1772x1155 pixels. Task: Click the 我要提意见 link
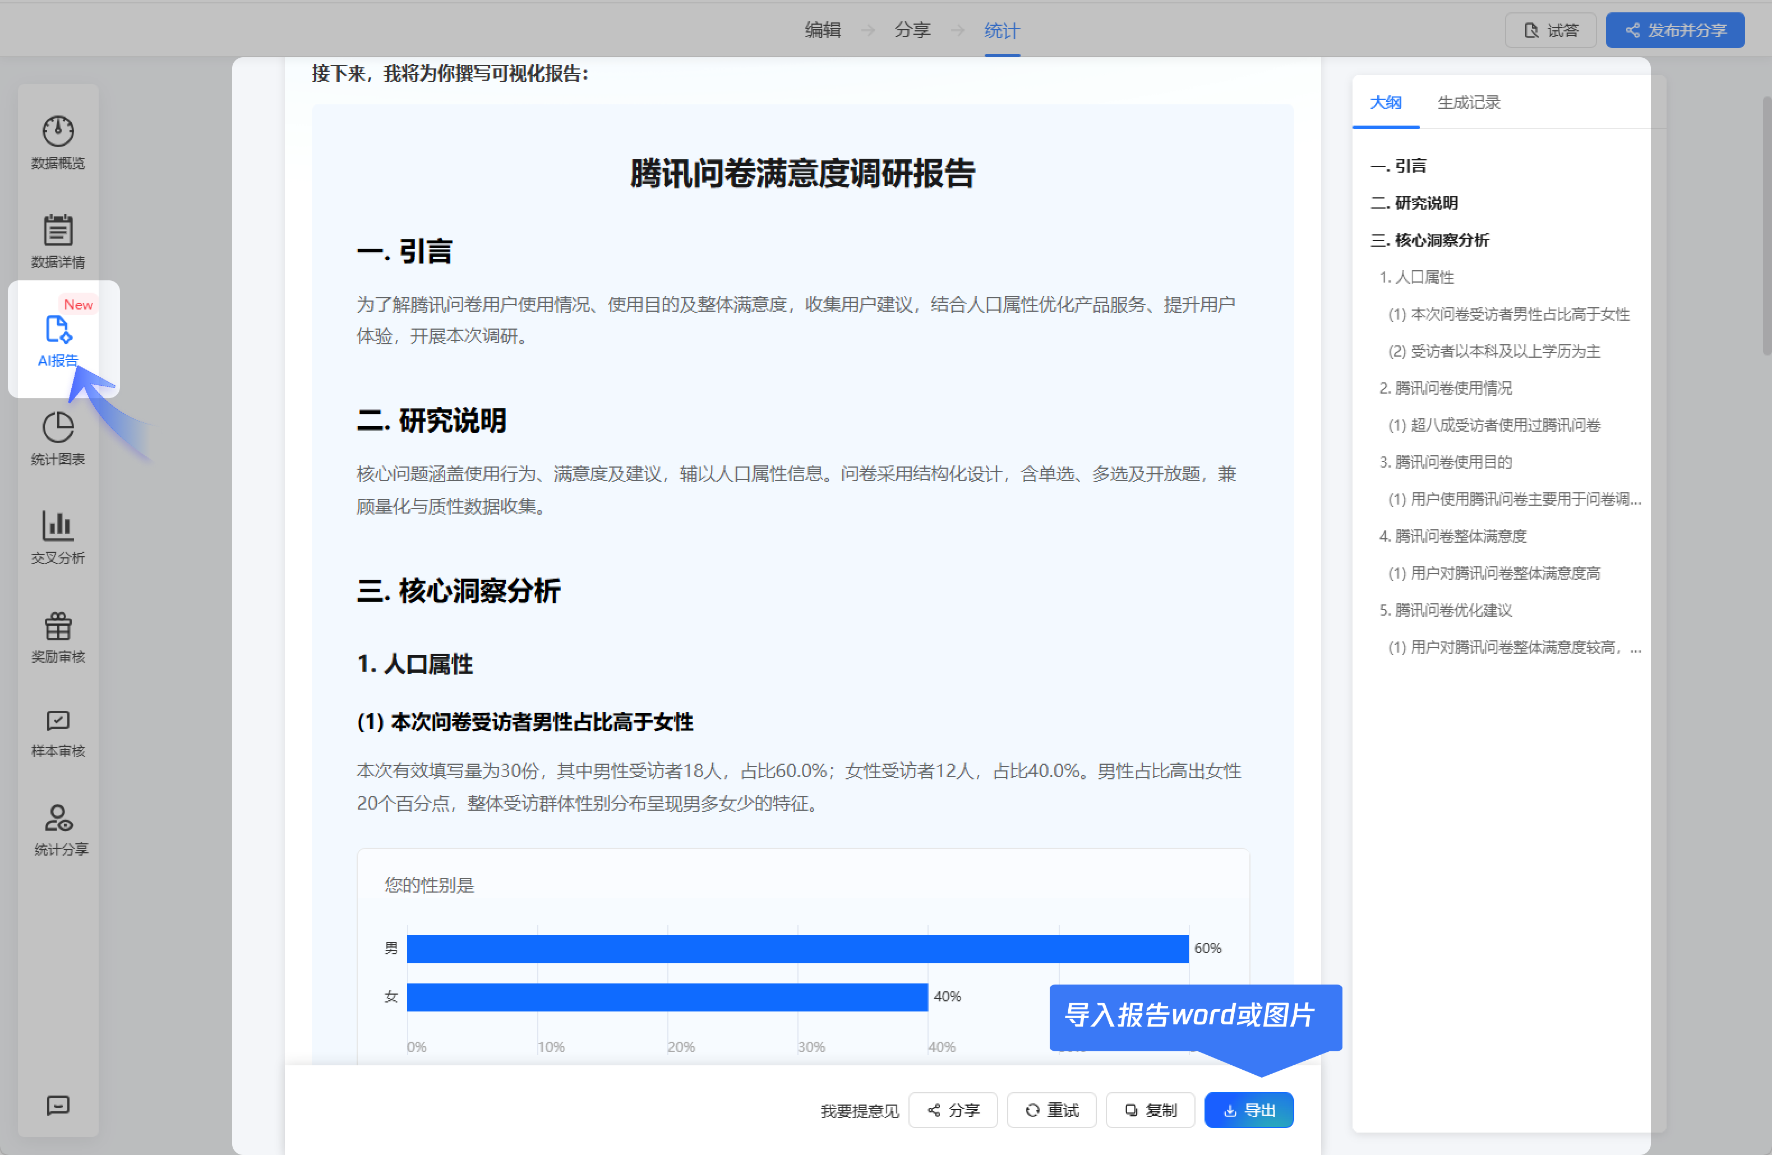[x=859, y=1111]
